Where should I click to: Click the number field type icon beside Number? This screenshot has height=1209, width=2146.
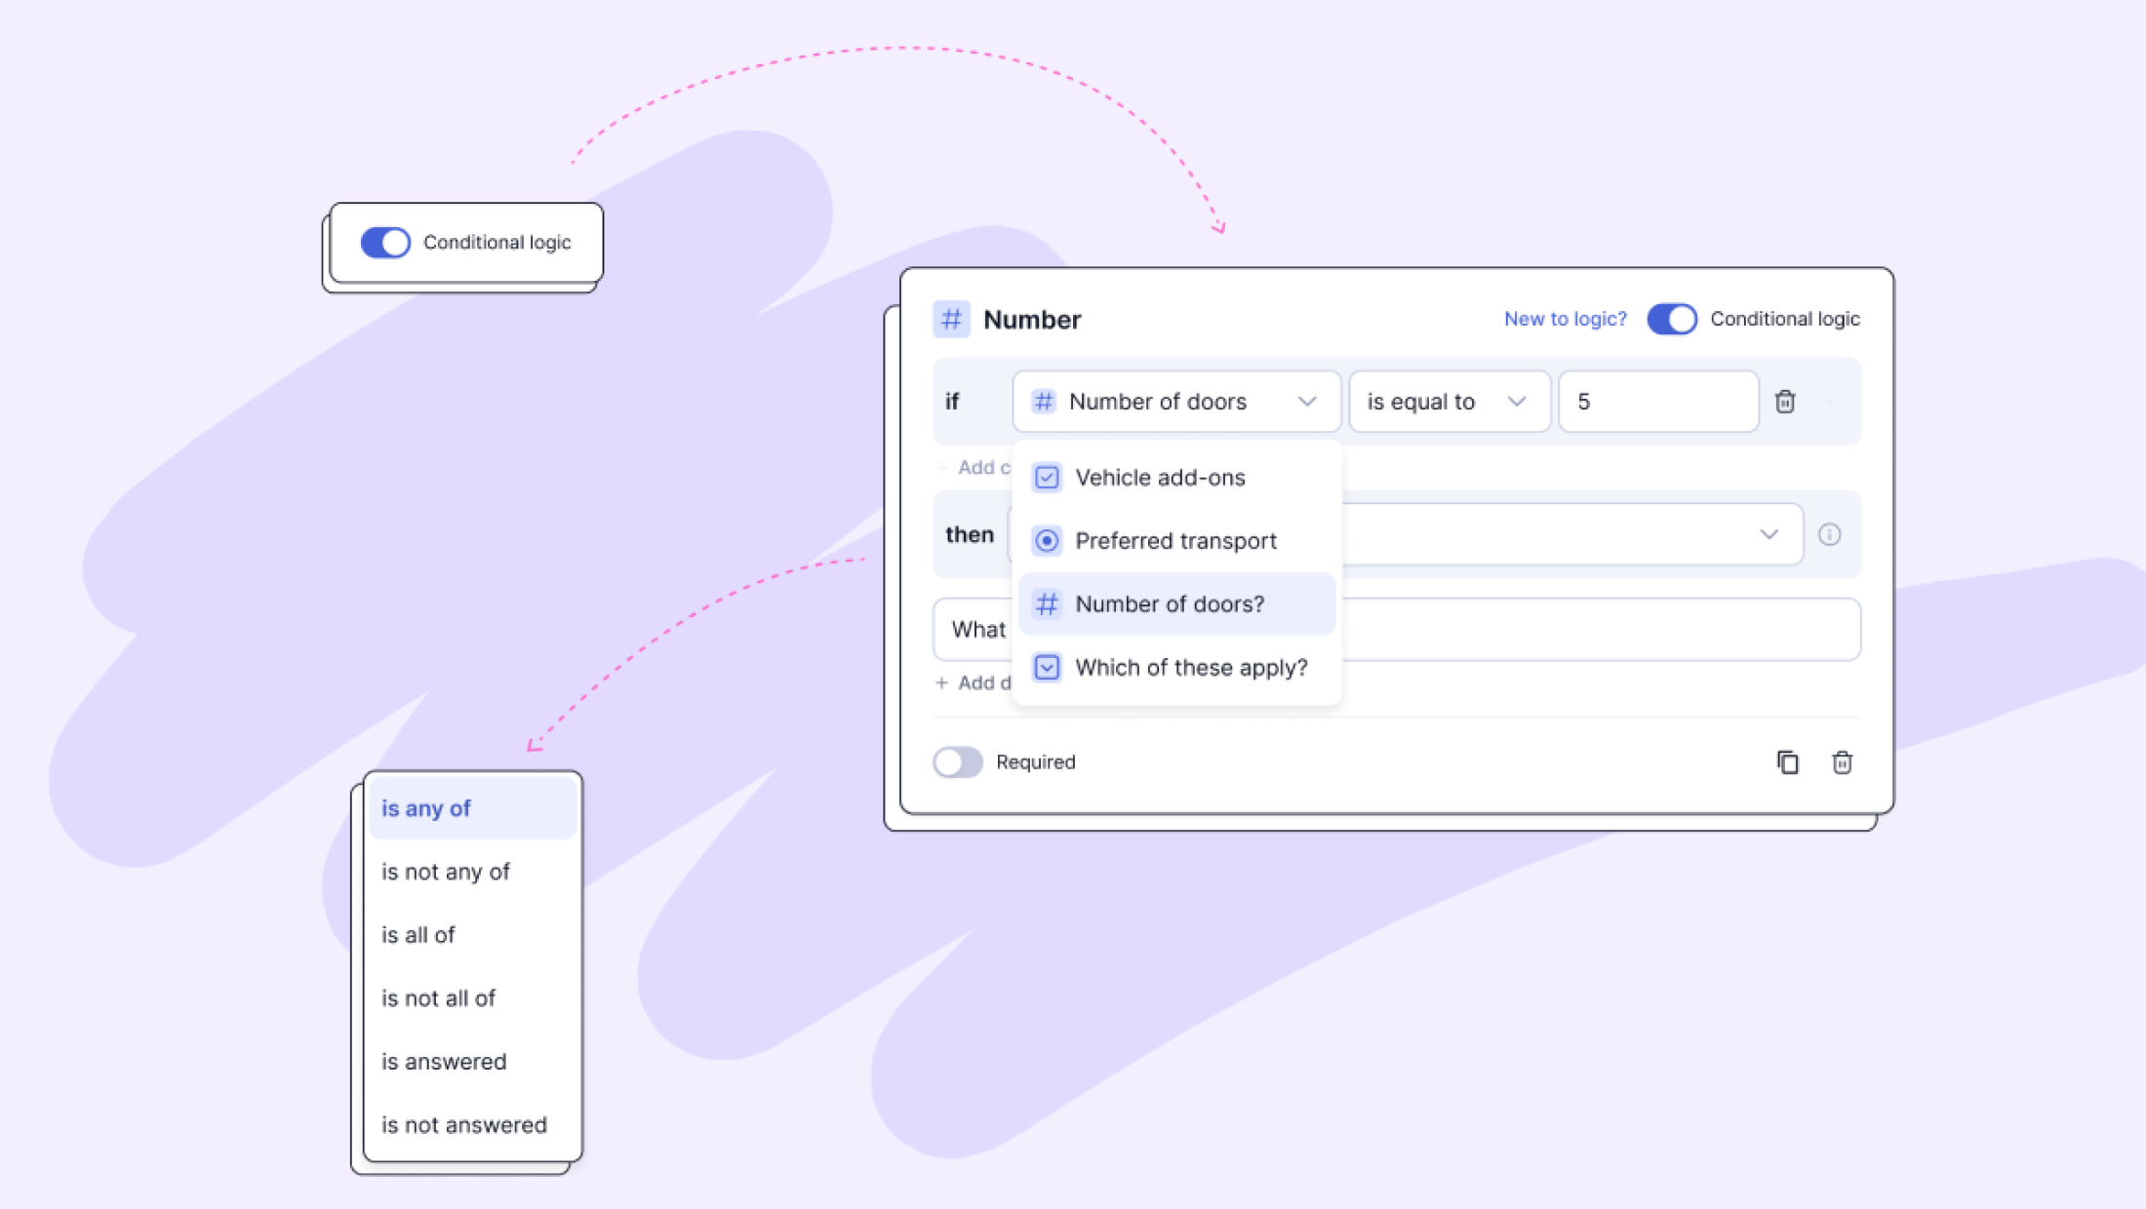951,319
